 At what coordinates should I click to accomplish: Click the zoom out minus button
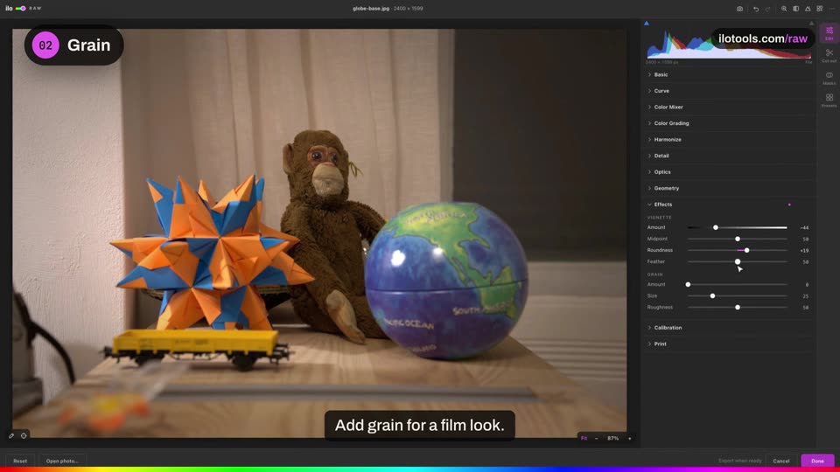click(x=596, y=438)
